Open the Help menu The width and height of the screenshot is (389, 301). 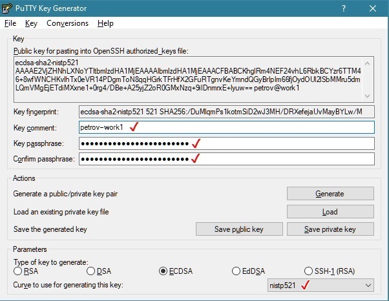click(105, 23)
